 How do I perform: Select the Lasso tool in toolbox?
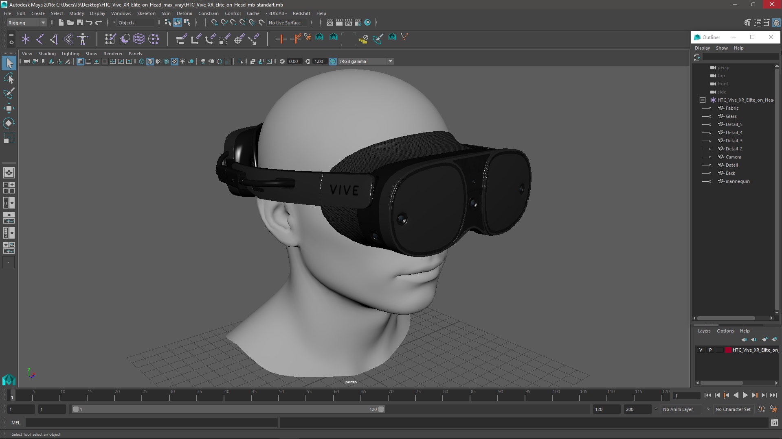(x=9, y=78)
